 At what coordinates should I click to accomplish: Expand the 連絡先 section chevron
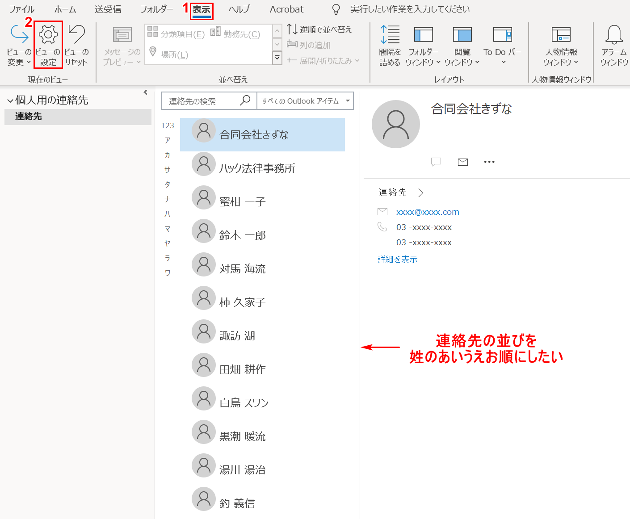pos(420,193)
